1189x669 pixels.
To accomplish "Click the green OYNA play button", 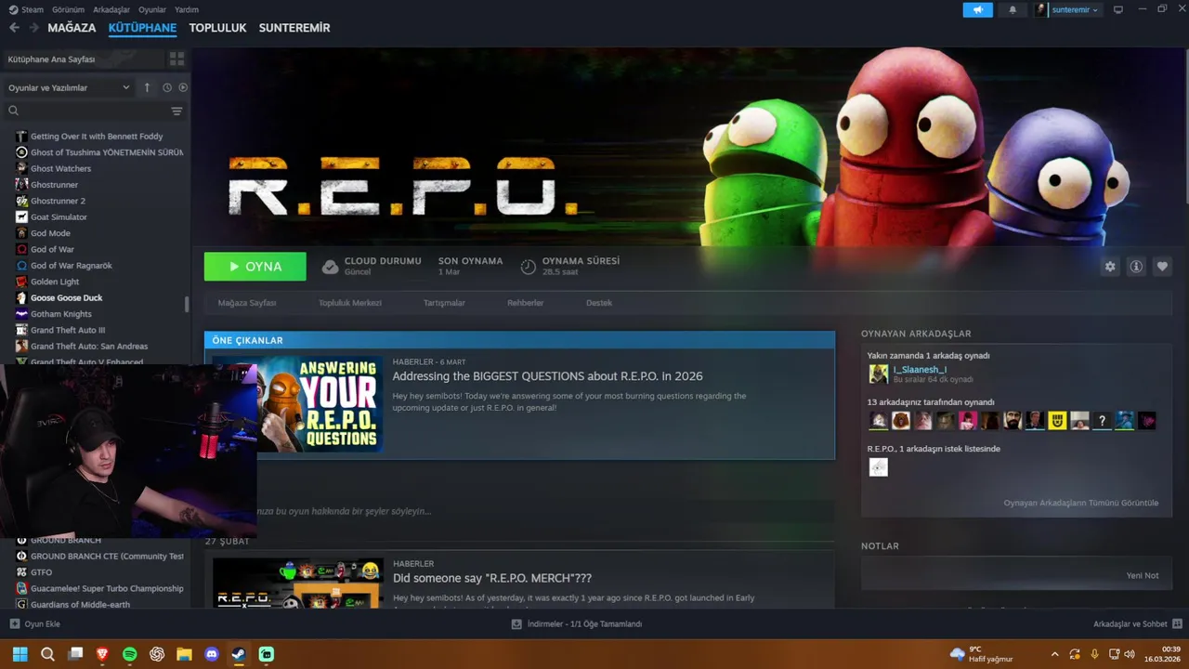I will pos(255,267).
